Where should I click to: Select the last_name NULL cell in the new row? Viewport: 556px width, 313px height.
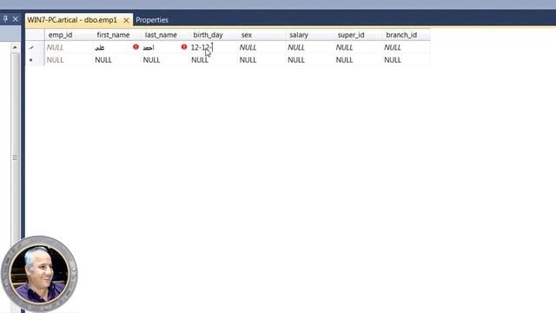coord(165,60)
